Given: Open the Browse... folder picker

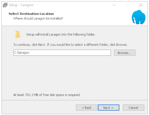Looking at the screenshot, I should click(125, 53).
